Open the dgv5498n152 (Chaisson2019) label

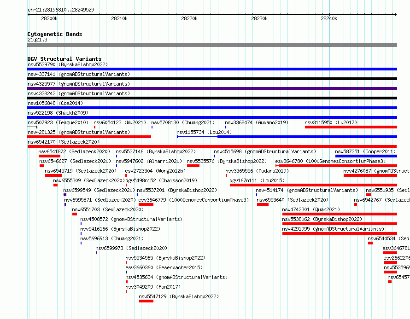click(161, 180)
